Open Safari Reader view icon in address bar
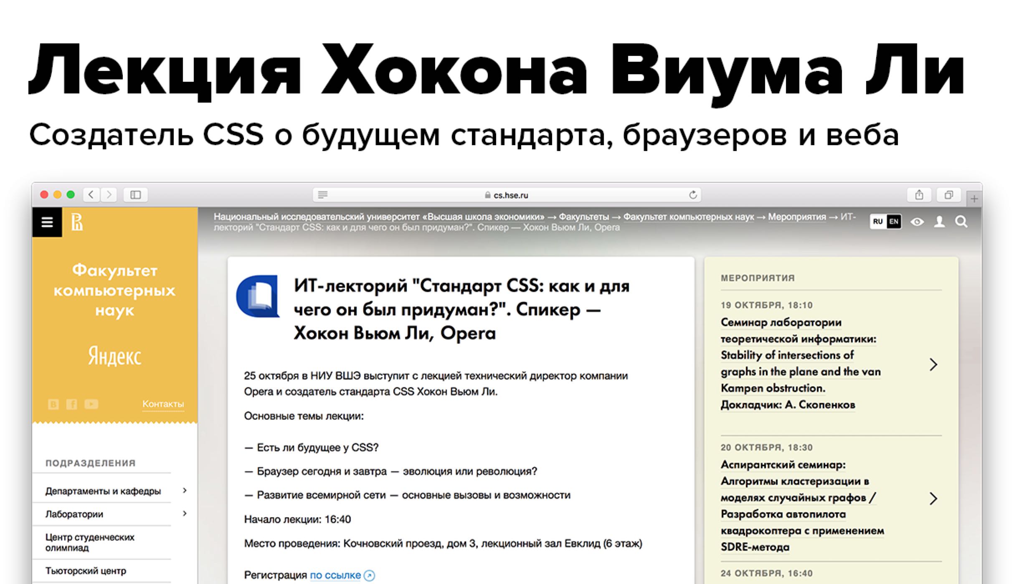This screenshot has height=584, width=1014. tap(323, 195)
